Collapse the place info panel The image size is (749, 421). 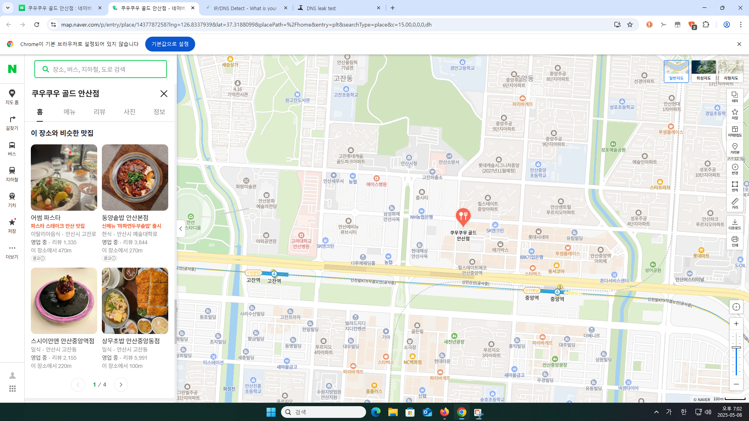coord(181,229)
